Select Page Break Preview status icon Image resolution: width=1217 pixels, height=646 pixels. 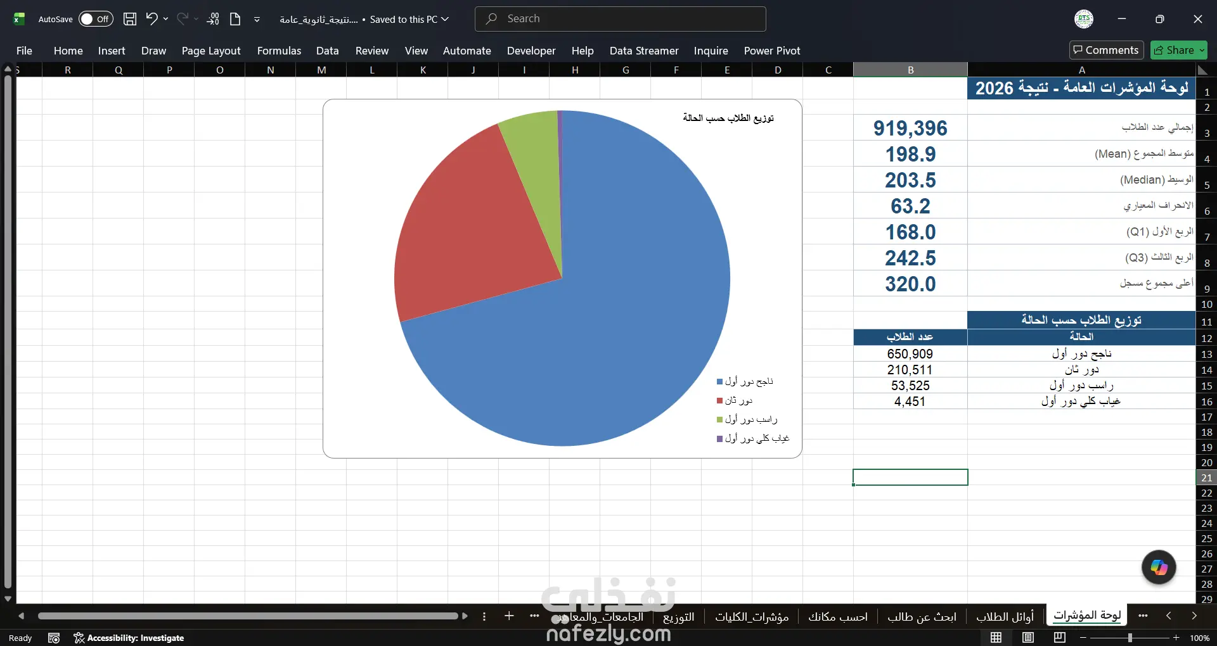pos(1060,638)
